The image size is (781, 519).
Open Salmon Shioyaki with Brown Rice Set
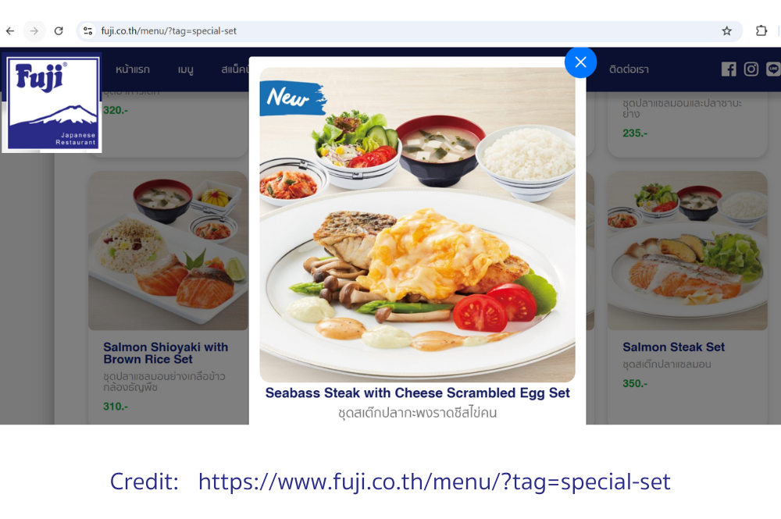coord(166,353)
